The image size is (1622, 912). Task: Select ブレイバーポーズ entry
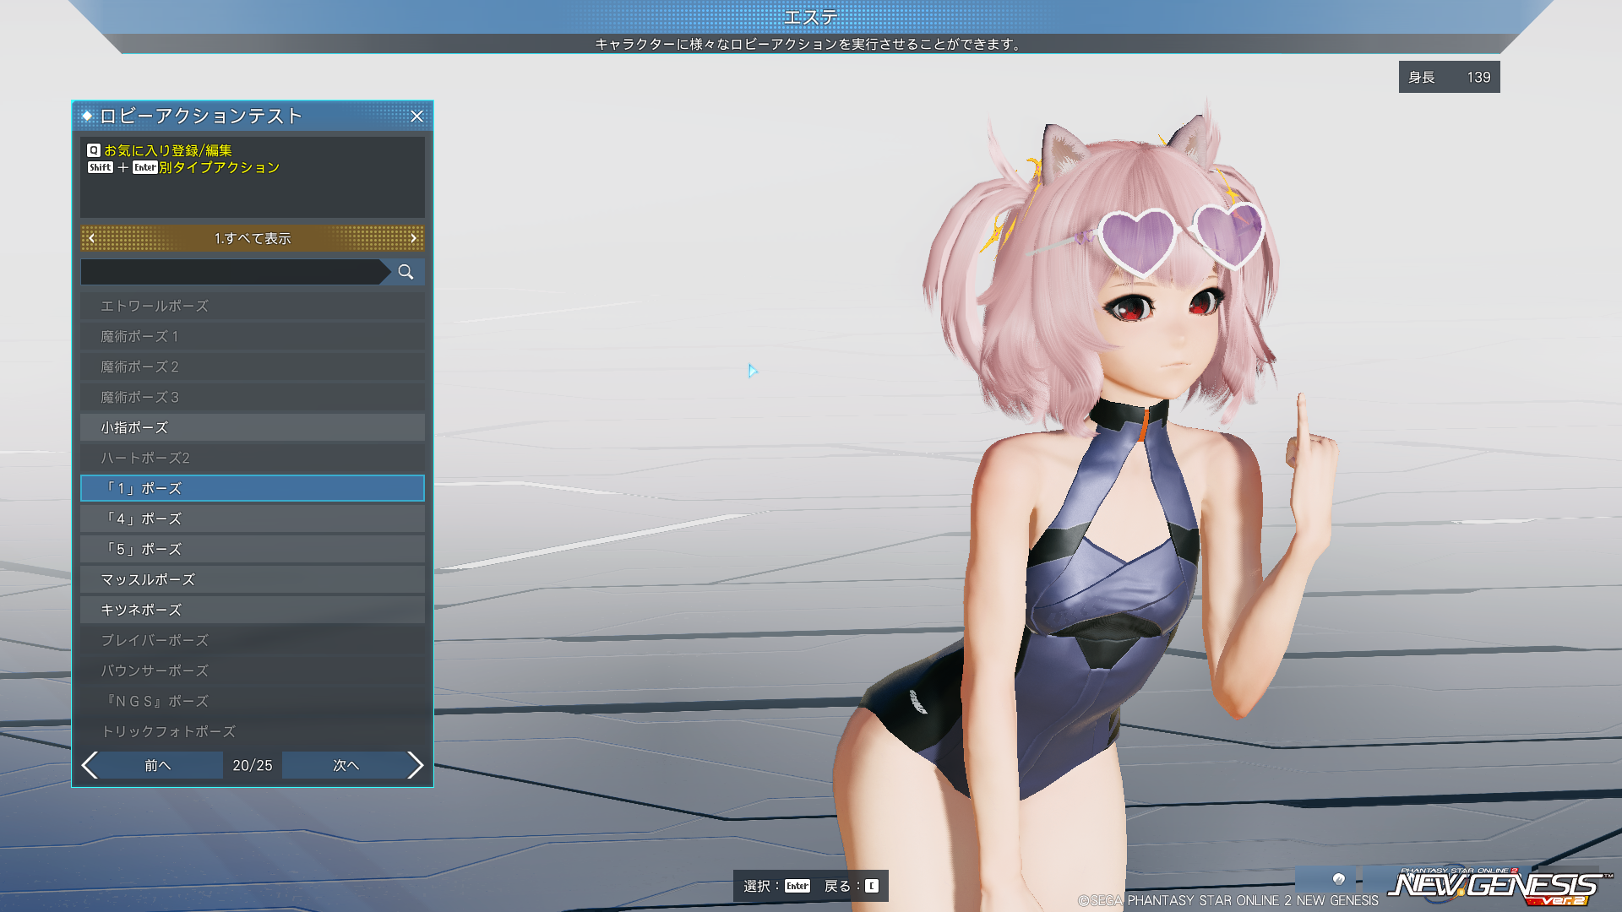point(253,640)
